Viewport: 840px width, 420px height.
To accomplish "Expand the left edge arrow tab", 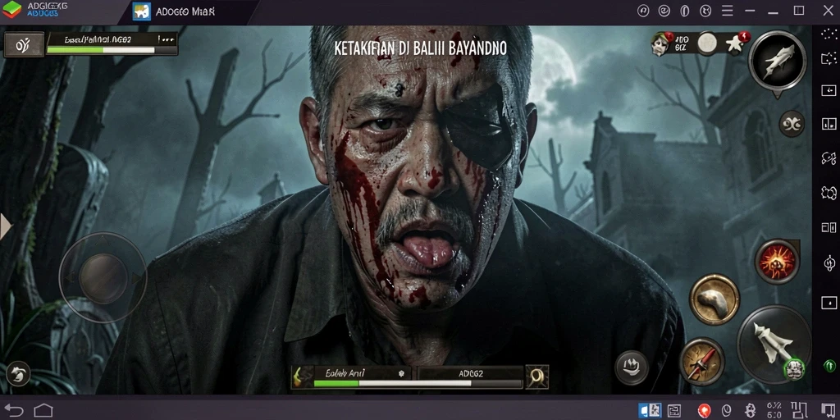I will click(6, 226).
